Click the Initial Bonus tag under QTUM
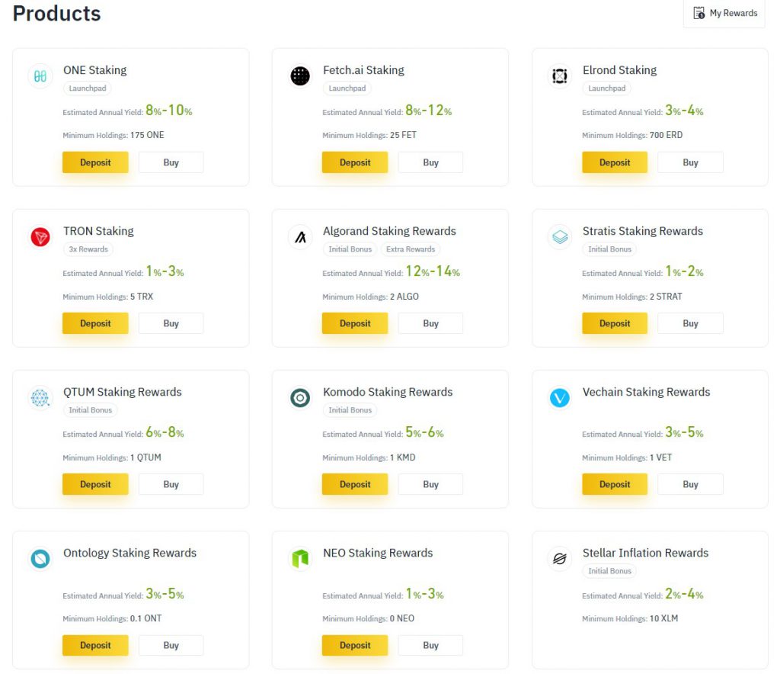 (91, 409)
